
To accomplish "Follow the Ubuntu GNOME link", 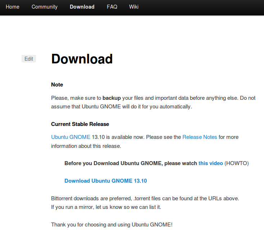I will [x=71, y=137].
